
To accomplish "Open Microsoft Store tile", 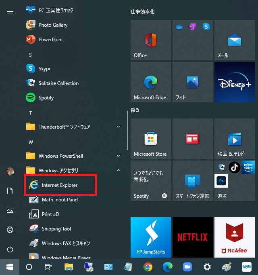I will 151,139.
